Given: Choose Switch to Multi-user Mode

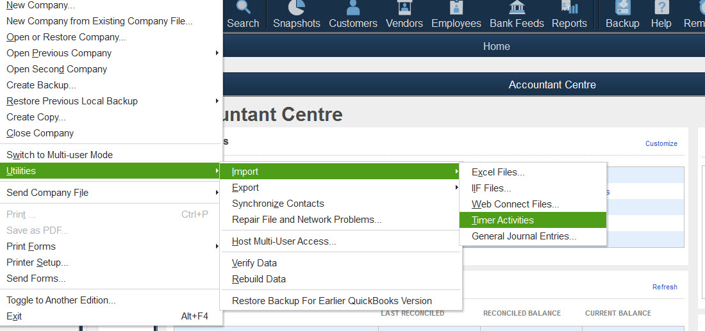Looking at the screenshot, I should pyautogui.click(x=60, y=155).
